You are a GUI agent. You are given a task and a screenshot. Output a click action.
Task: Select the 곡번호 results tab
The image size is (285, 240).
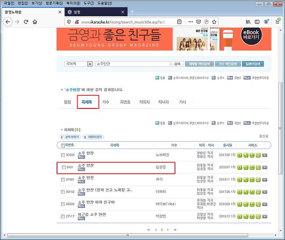pos(125,102)
